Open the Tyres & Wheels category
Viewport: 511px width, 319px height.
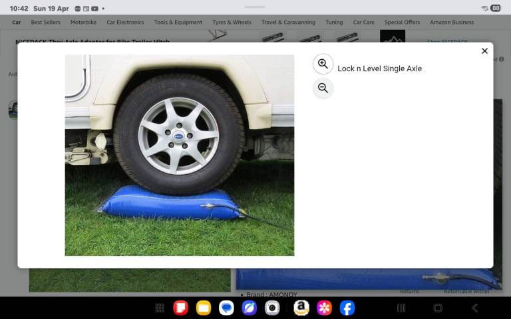click(232, 22)
